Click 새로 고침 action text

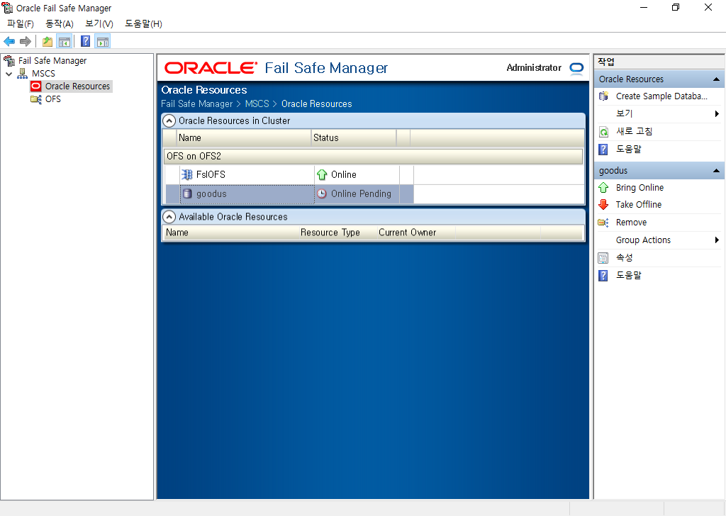pyautogui.click(x=634, y=131)
